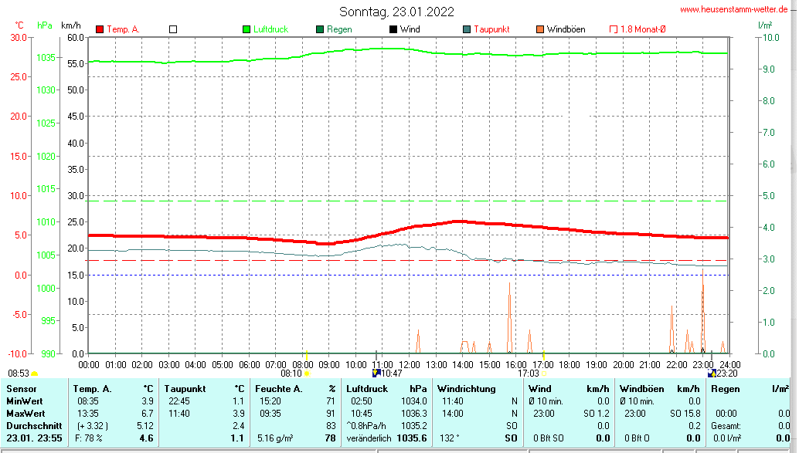Screen dimensions: 799x453
Task: Click the red Temp. A. legend swatch
Action: (x=100, y=29)
